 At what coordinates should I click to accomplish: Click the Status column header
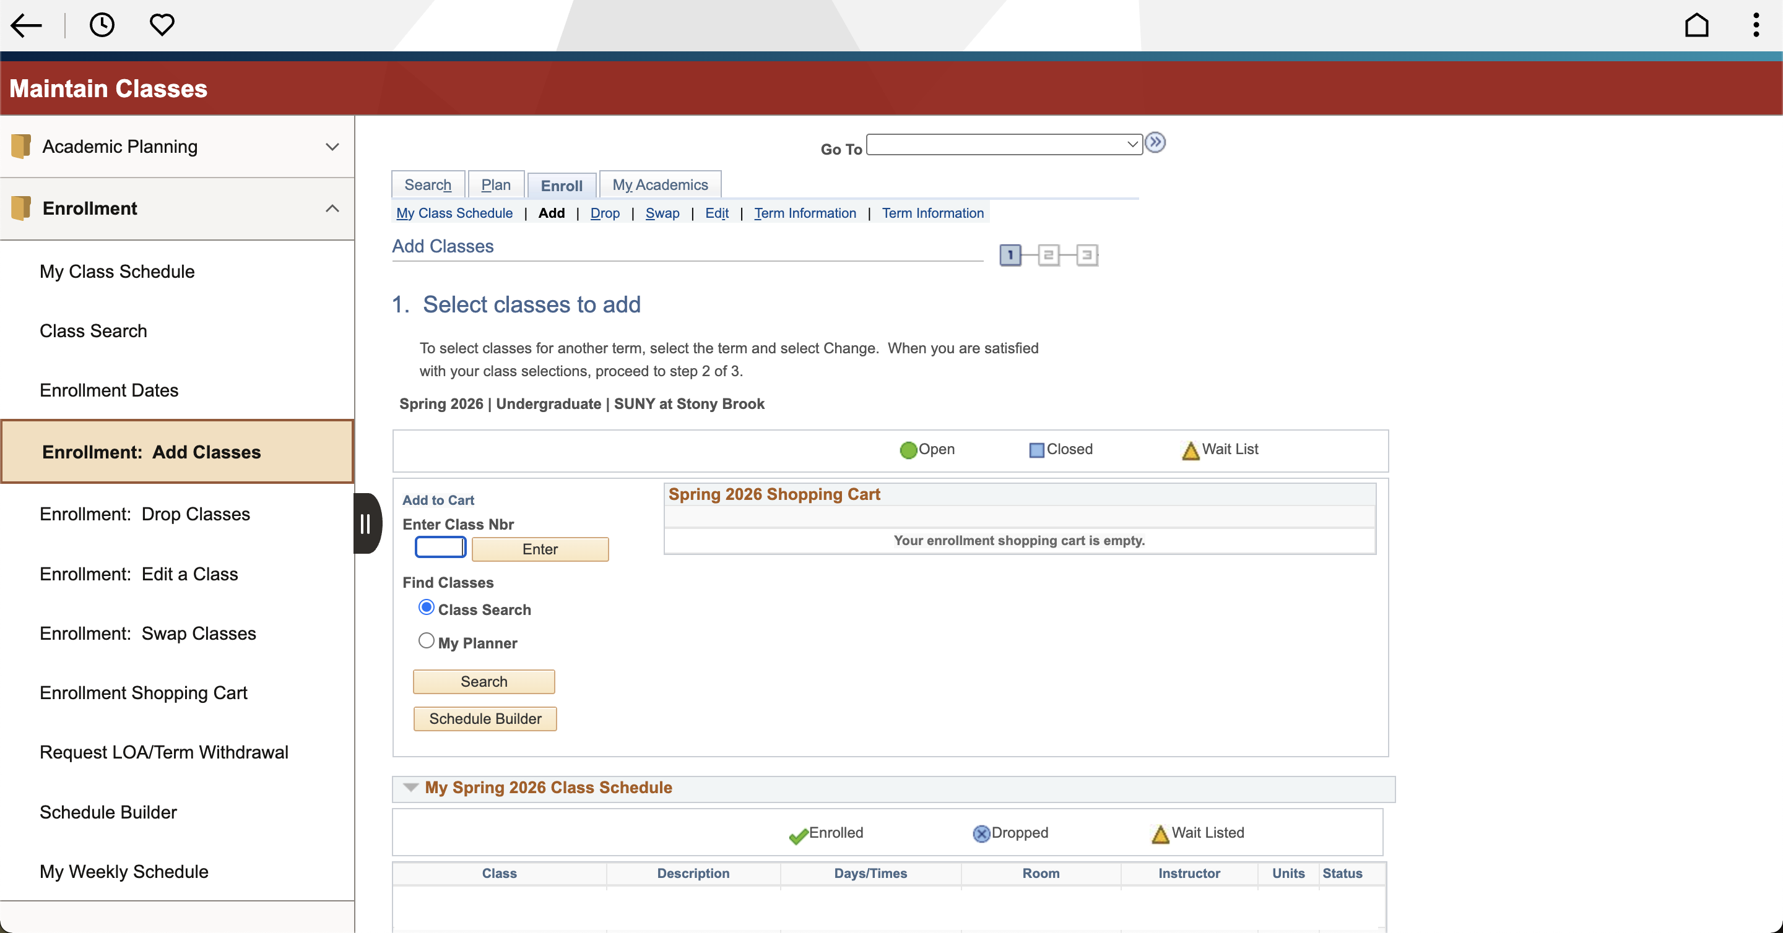coord(1342,874)
